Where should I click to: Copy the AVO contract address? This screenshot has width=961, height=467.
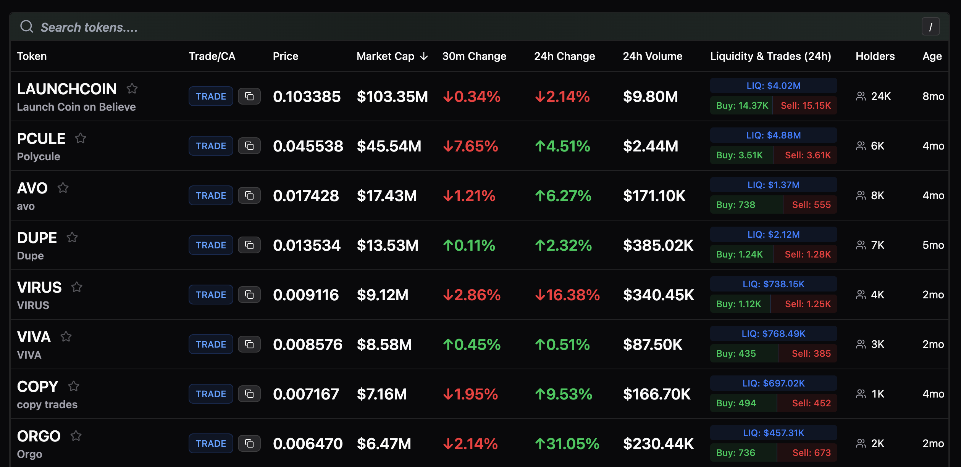tap(249, 195)
